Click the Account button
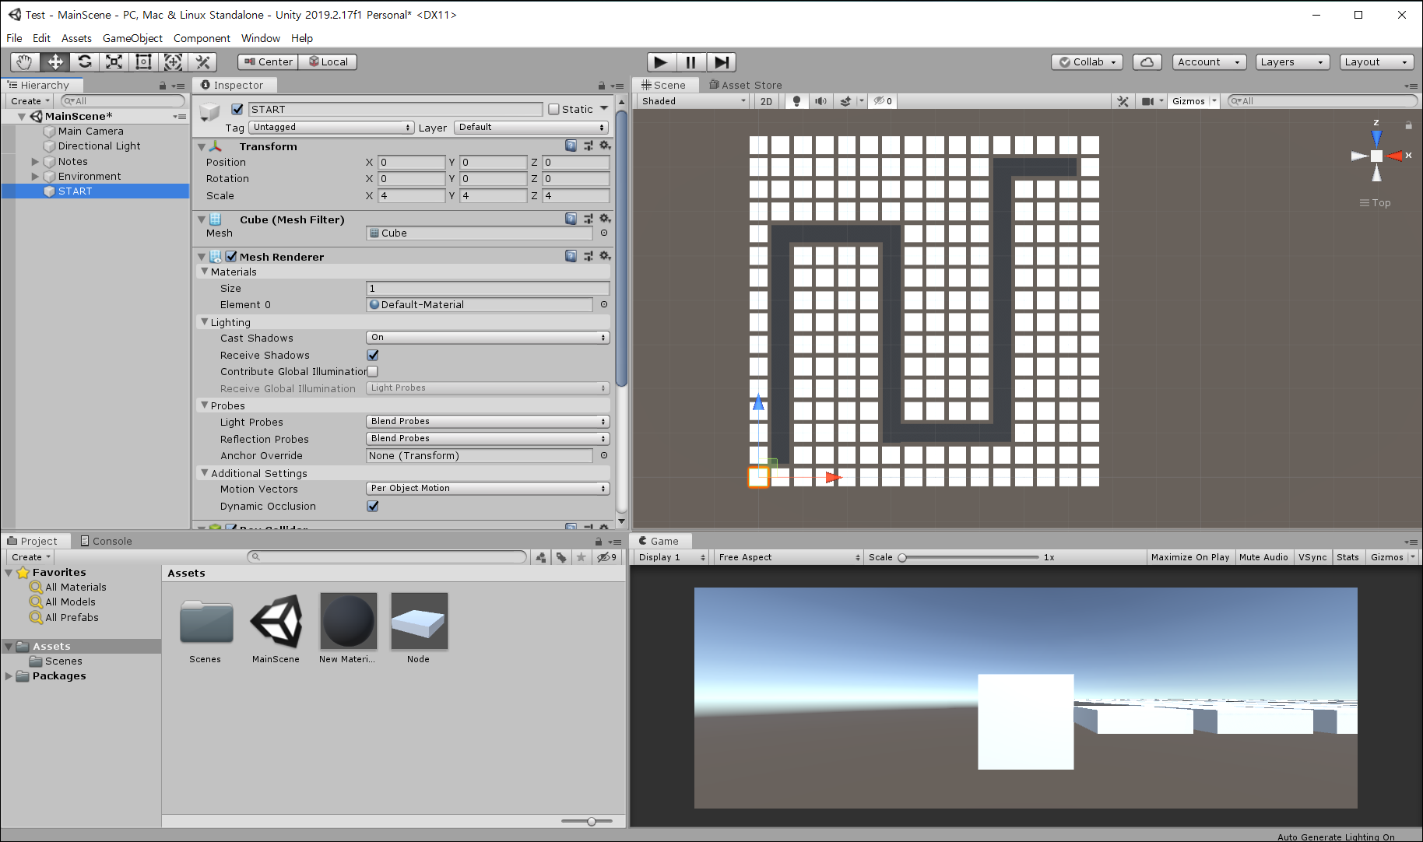 coord(1209,62)
